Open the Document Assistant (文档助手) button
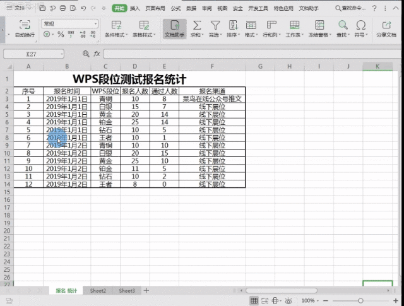 pos(175,28)
